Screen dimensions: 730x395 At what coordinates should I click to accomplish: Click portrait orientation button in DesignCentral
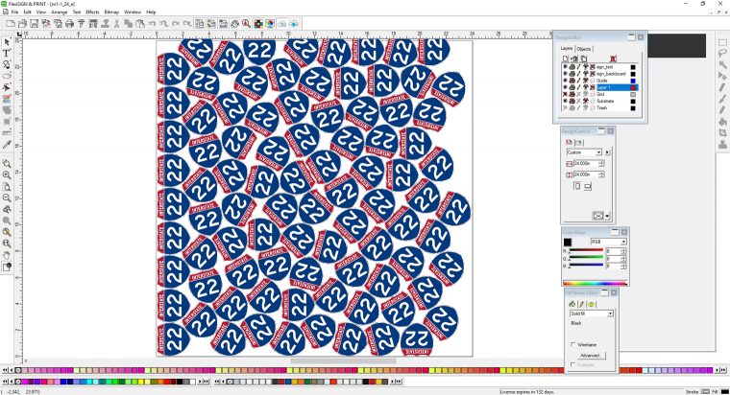click(577, 186)
